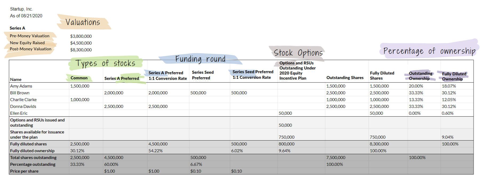The image size is (487, 185).
Task: Click the 9.04% shares-available ownership cell
Action: pos(448,137)
